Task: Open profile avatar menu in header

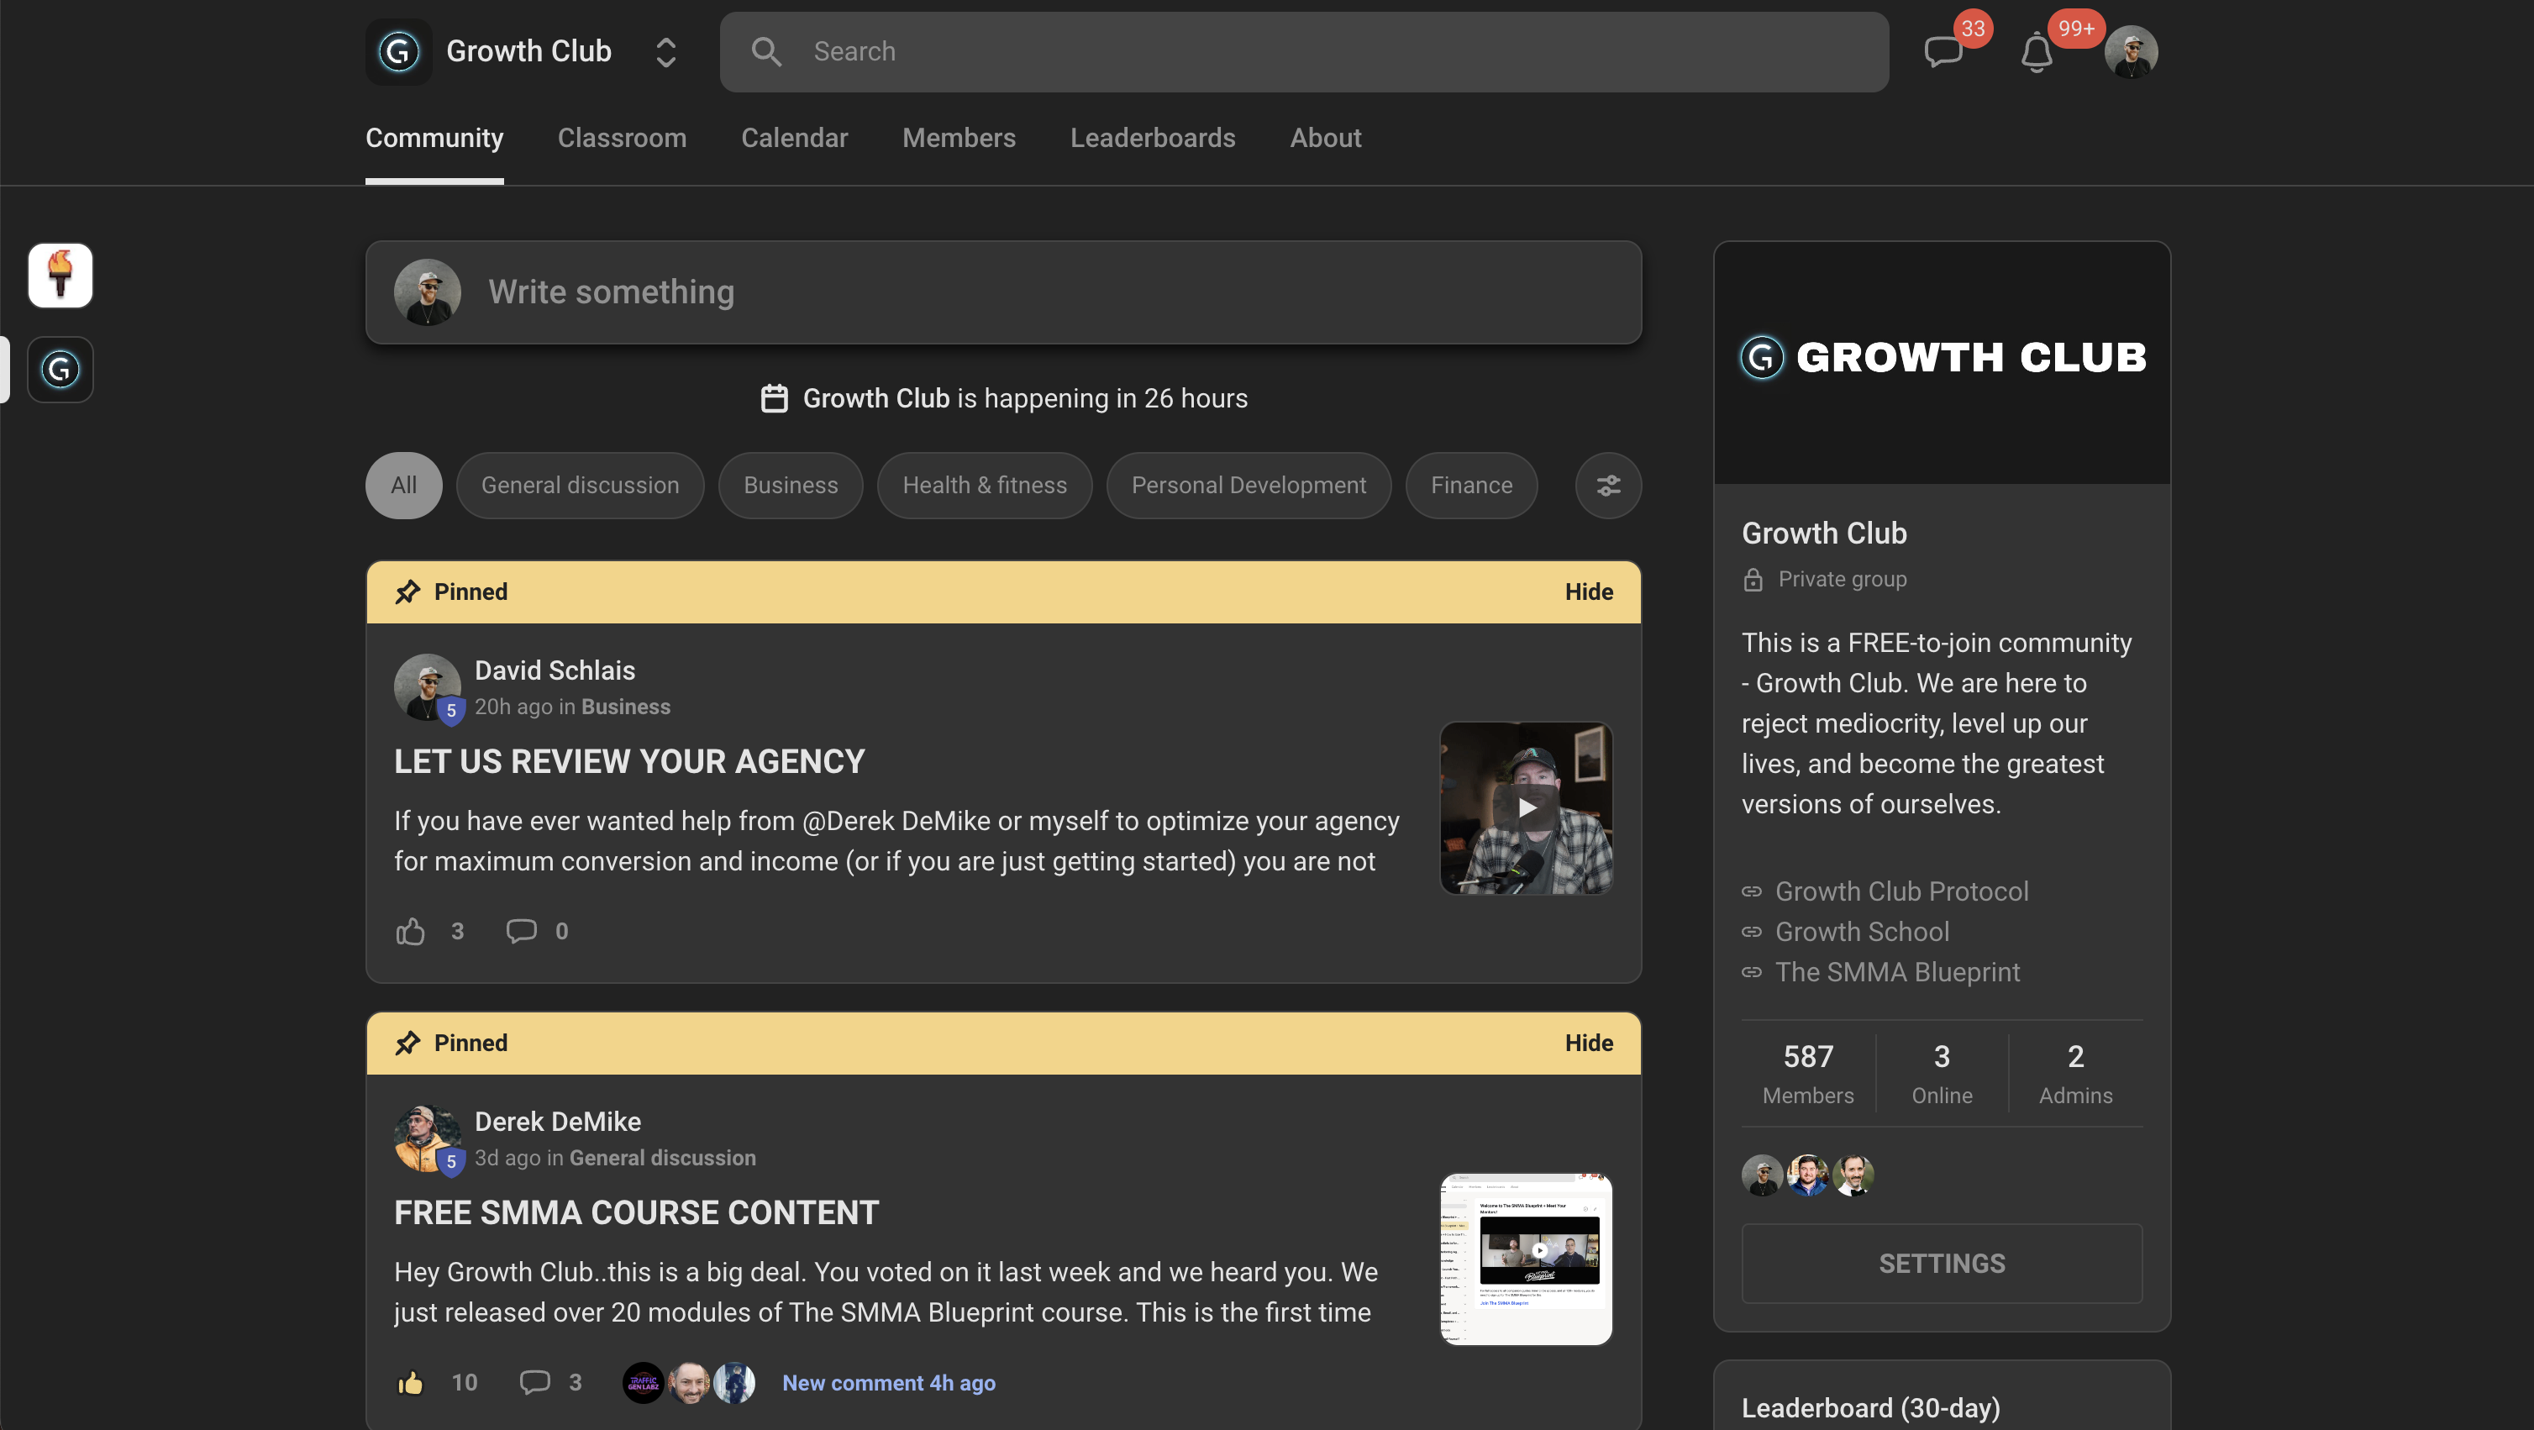Action: coord(2131,52)
